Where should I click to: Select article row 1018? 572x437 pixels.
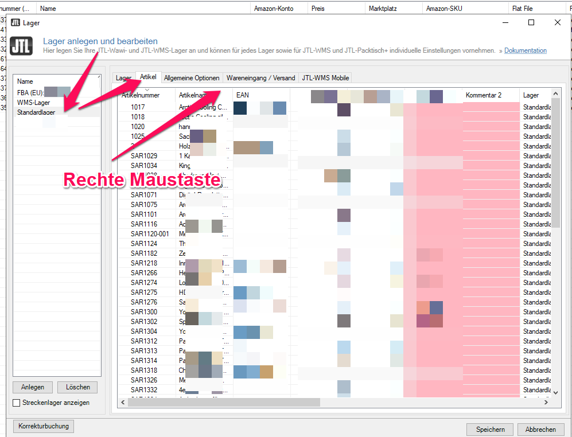click(334, 117)
